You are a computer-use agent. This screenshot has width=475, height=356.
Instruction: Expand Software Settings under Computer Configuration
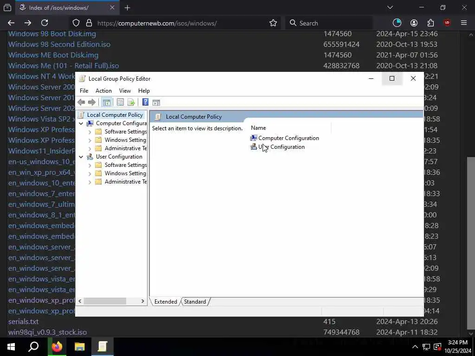click(x=90, y=132)
